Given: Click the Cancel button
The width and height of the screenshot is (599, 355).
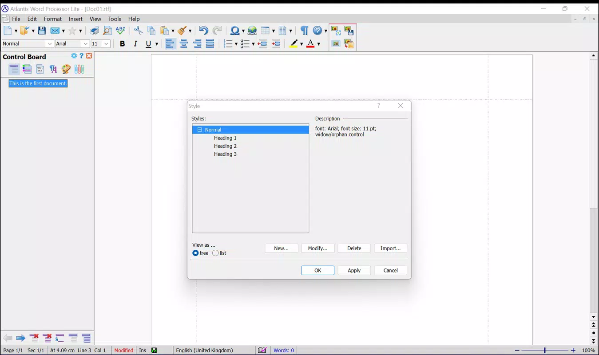Looking at the screenshot, I should click(391, 270).
